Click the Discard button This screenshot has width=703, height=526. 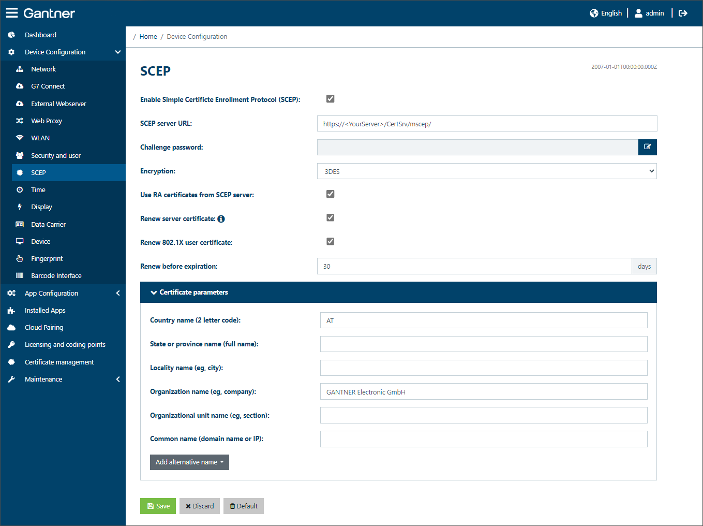click(200, 506)
